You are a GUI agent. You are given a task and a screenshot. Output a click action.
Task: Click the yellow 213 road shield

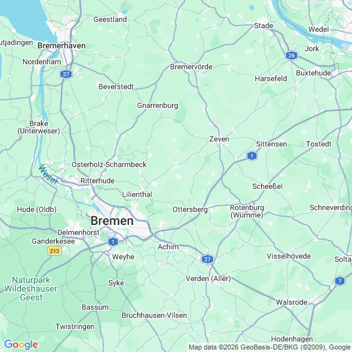click(x=55, y=250)
